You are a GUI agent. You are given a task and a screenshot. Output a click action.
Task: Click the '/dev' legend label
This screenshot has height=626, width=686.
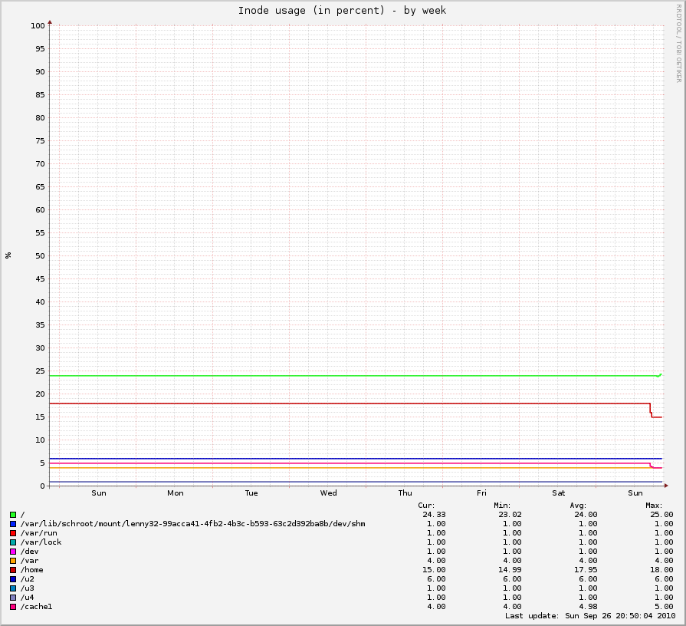(29, 552)
